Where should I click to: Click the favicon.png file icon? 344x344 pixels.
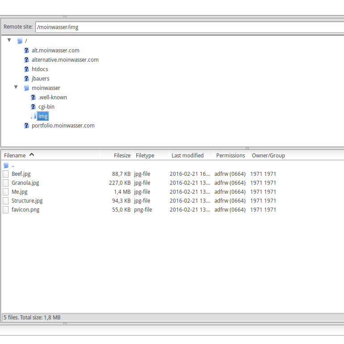[x=6, y=209]
